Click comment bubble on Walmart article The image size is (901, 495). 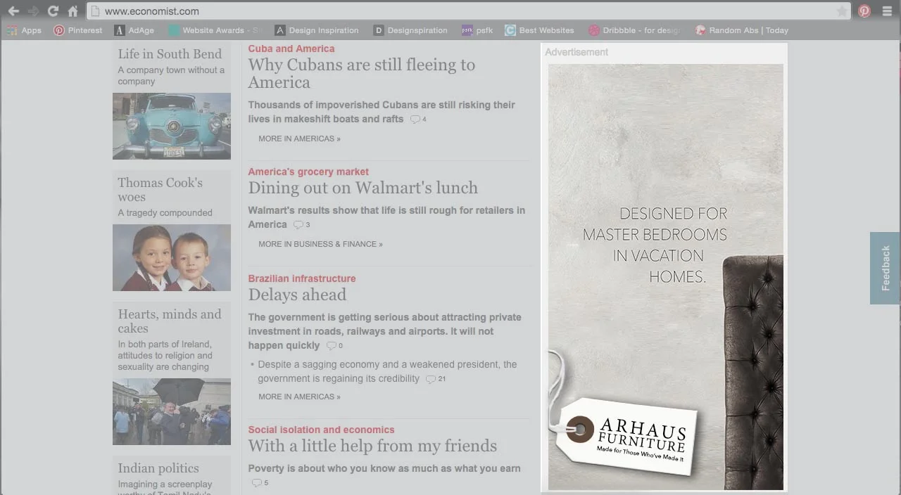pos(298,225)
